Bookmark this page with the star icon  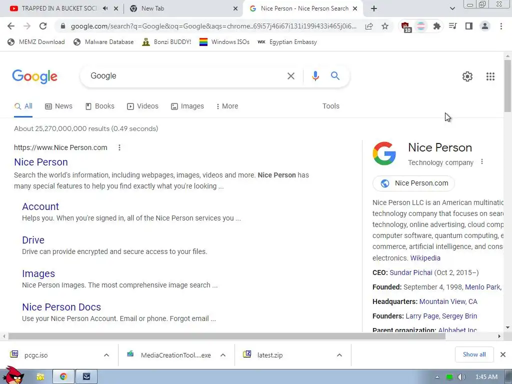pos(385,26)
